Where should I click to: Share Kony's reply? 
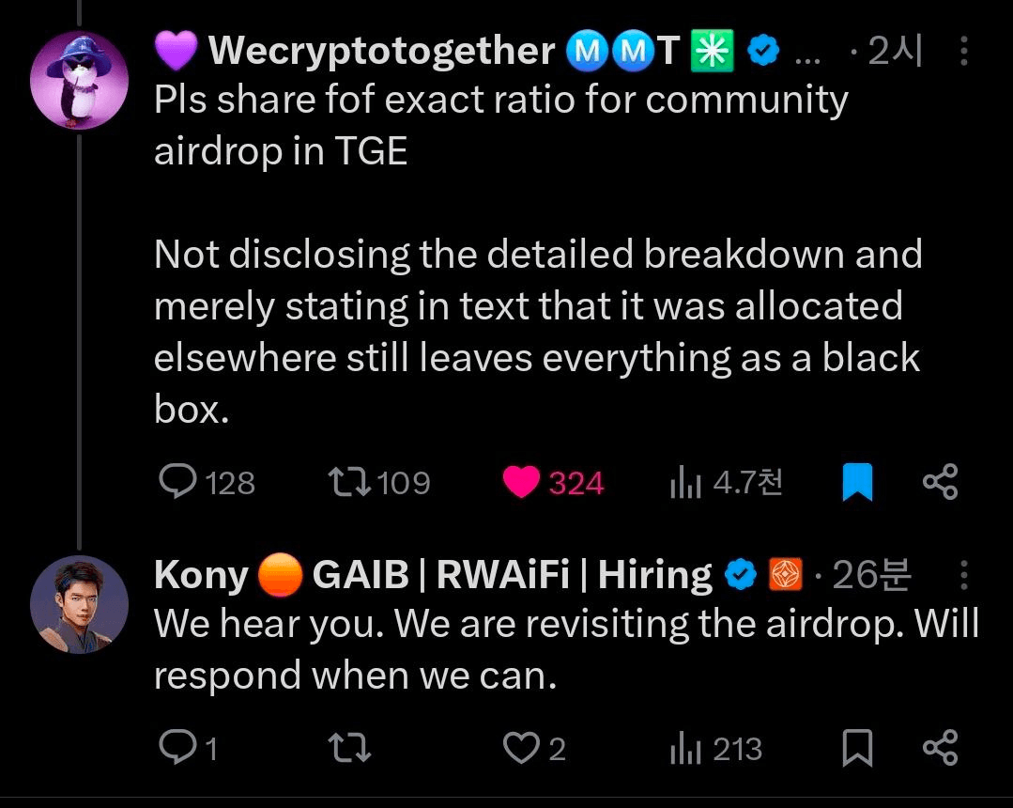pos(940,748)
